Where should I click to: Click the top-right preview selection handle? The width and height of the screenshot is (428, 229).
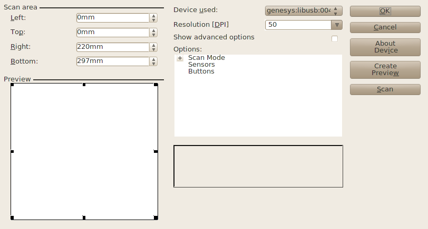[156, 85]
